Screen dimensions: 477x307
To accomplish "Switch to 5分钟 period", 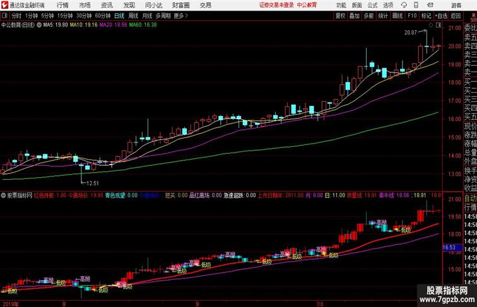I will (47, 16).
